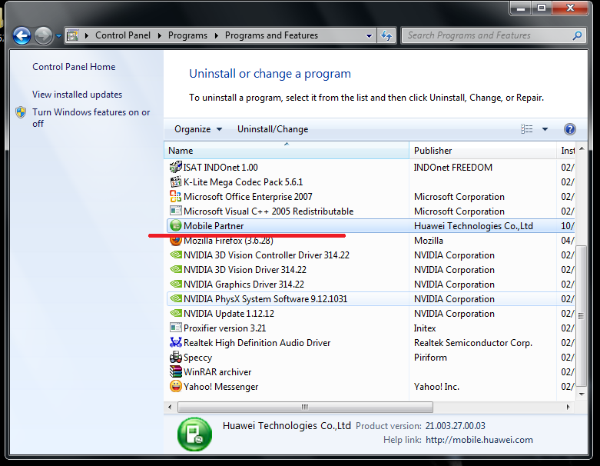Open the address bar history dropdown
The height and width of the screenshot is (466, 600).
click(x=369, y=35)
